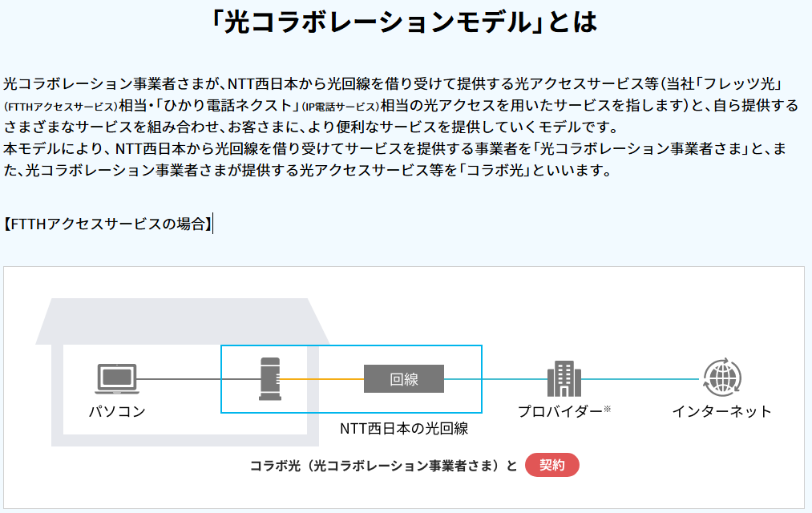Click the インターネット label

point(722,411)
